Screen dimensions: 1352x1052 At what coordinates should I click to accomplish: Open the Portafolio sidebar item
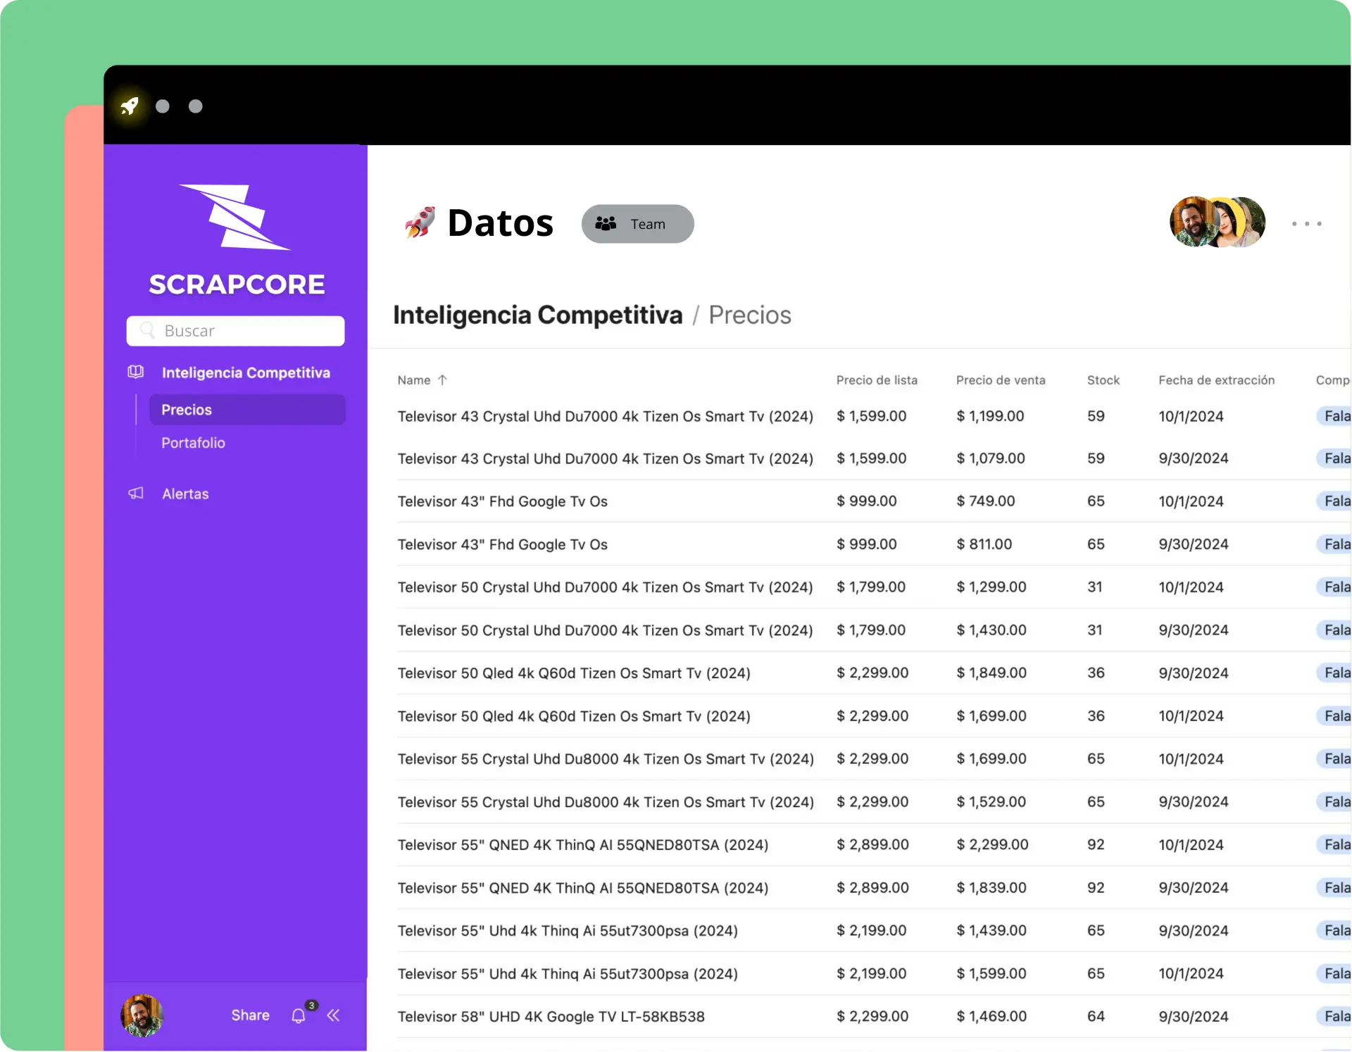click(x=194, y=443)
